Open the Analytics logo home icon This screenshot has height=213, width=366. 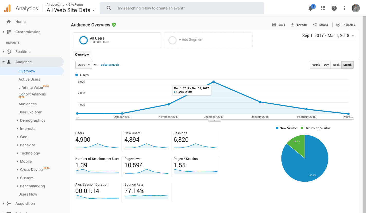(7, 8)
